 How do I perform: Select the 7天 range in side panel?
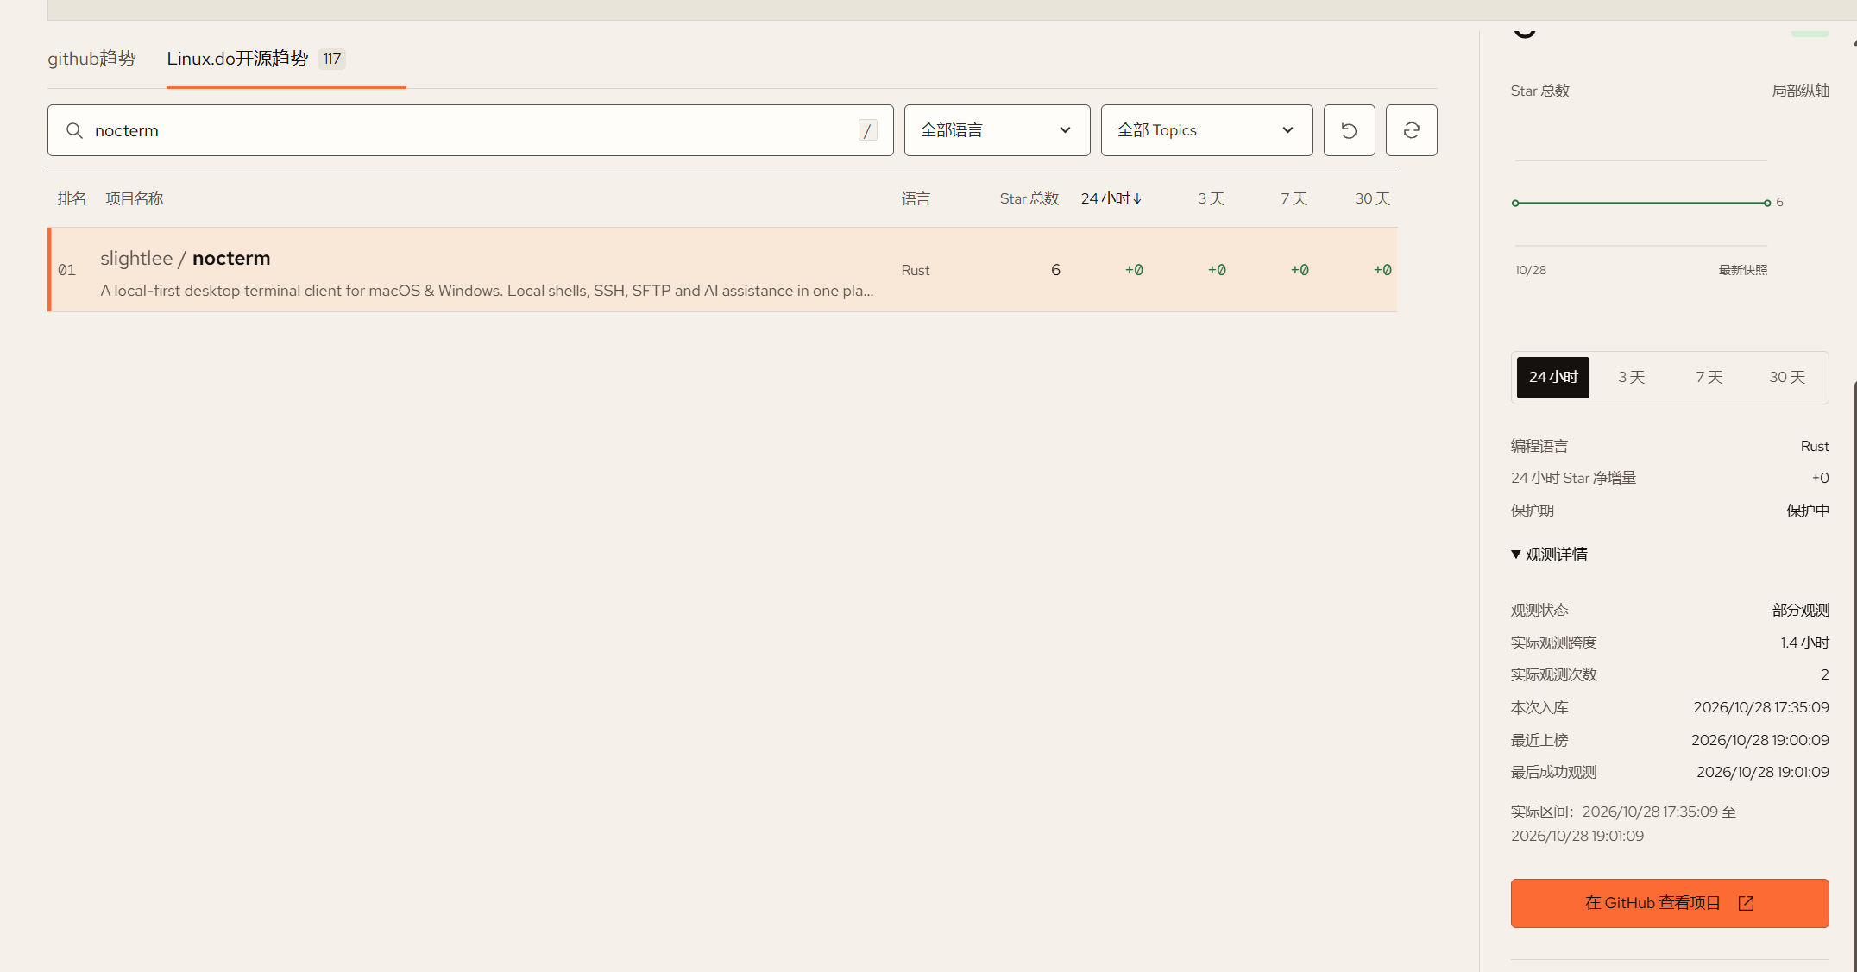1709,378
